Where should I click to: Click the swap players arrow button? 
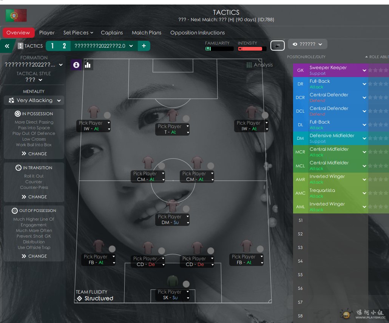tap(277, 46)
